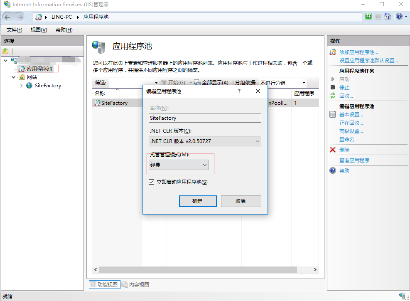Click the home icon in toolbar
Viewport: 410px width, 301px height.
coord(388,17)
